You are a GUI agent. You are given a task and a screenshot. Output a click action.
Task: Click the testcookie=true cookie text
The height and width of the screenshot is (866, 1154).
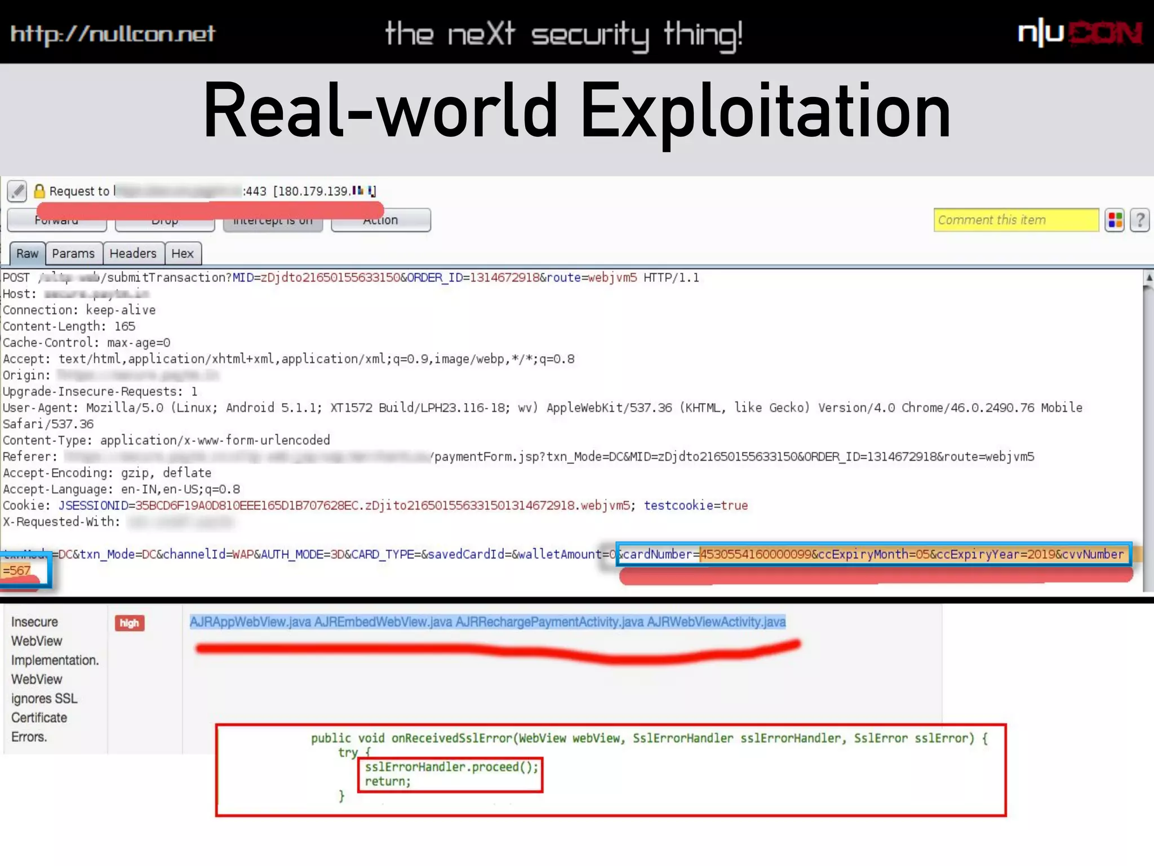[x=696, y=506]
